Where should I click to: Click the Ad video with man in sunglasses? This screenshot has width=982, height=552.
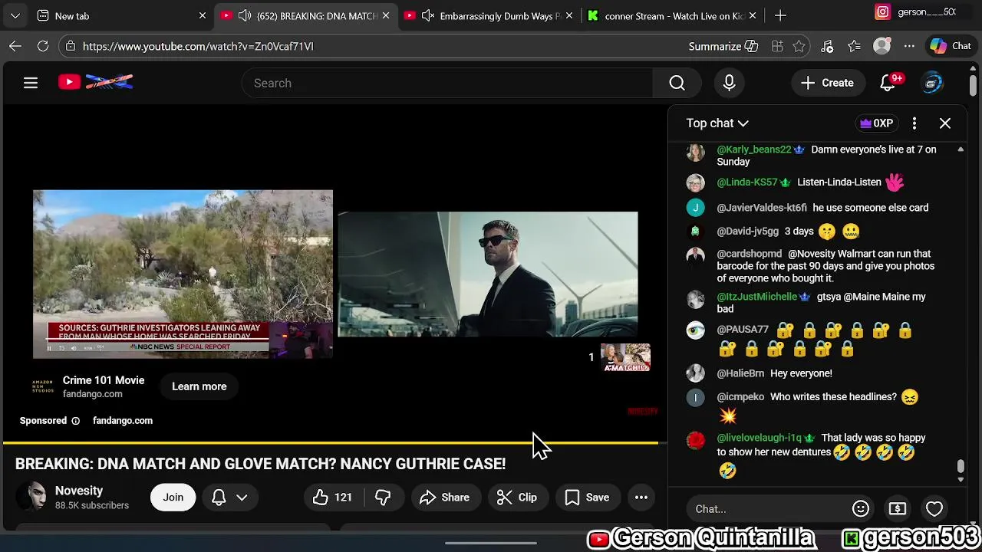(x=488, y=274)
